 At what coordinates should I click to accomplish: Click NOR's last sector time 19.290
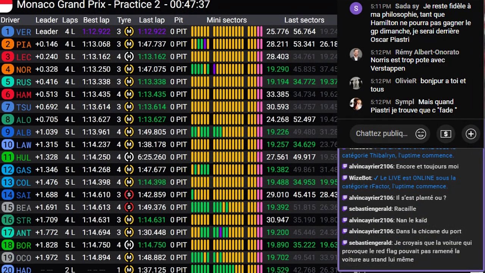pos(278,69)
